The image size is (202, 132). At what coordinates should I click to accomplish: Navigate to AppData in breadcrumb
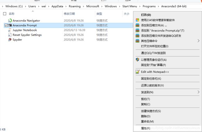57,6
